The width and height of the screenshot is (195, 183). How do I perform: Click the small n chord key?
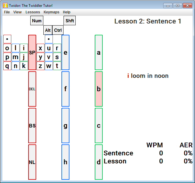[x=15, y=66]
